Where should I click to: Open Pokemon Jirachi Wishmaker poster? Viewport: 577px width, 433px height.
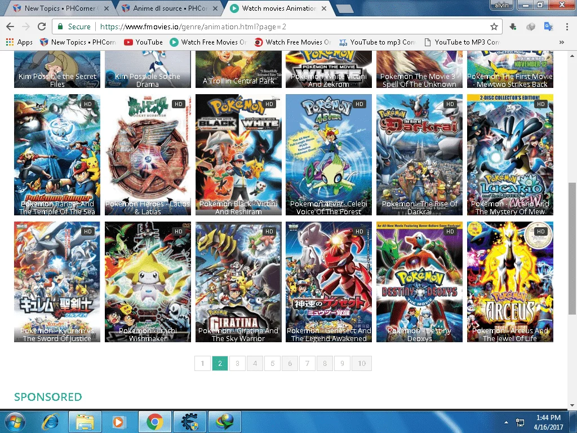[x=148, y=282]
